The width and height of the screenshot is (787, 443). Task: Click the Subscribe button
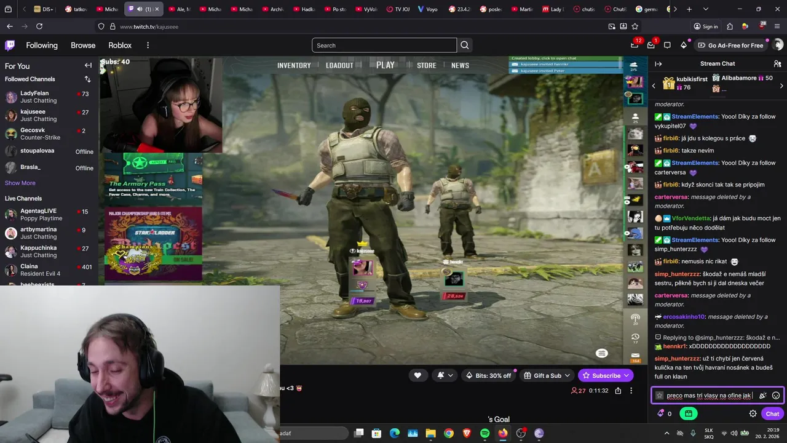(x=606, y=375)
